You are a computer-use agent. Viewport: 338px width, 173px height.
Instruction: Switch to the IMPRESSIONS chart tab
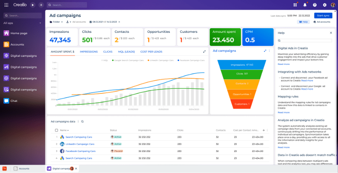pyautogui.click(x=89, y=51)
